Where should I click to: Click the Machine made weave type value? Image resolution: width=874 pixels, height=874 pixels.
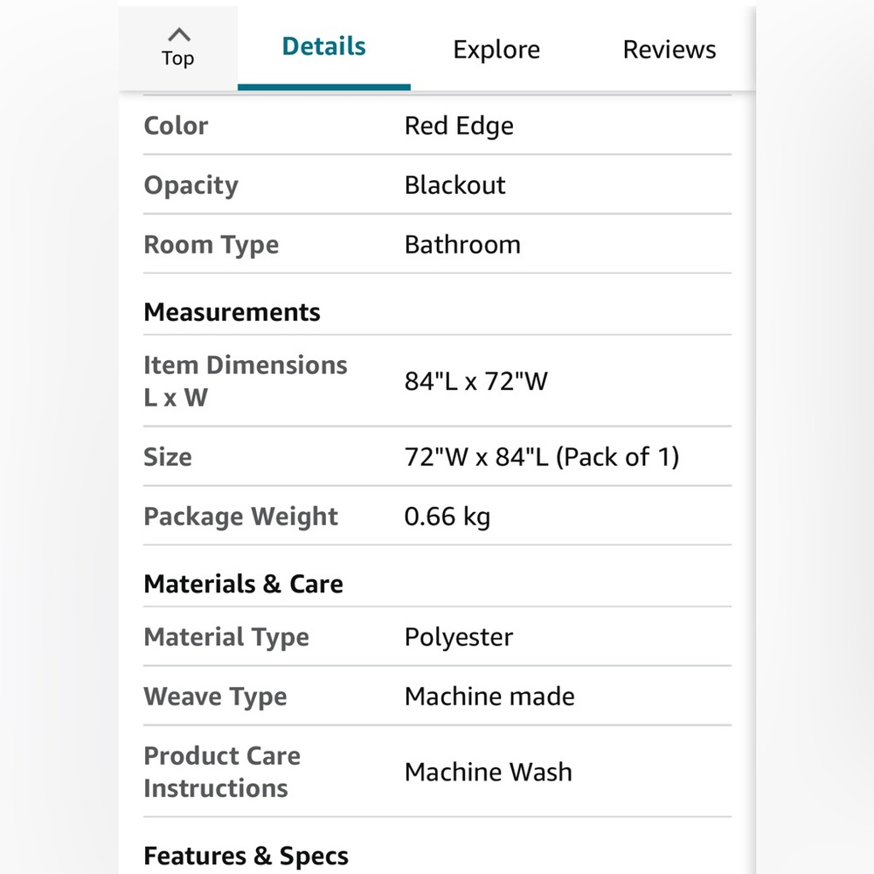(x=489, y=697)
